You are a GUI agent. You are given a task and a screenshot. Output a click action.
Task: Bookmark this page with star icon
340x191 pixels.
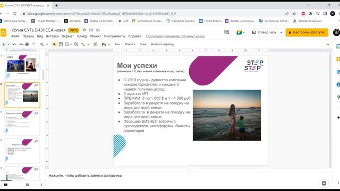point(294,14)
